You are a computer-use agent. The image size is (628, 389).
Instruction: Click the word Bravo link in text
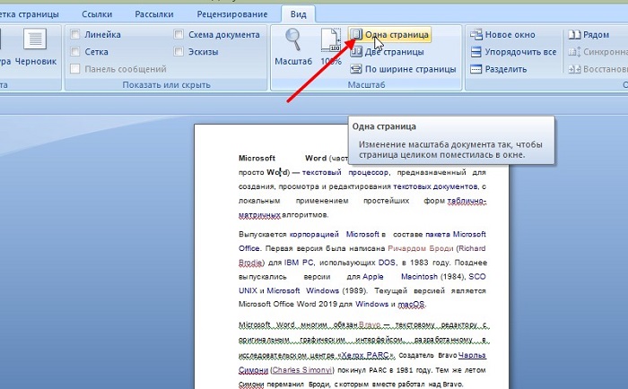click(370, 325)
